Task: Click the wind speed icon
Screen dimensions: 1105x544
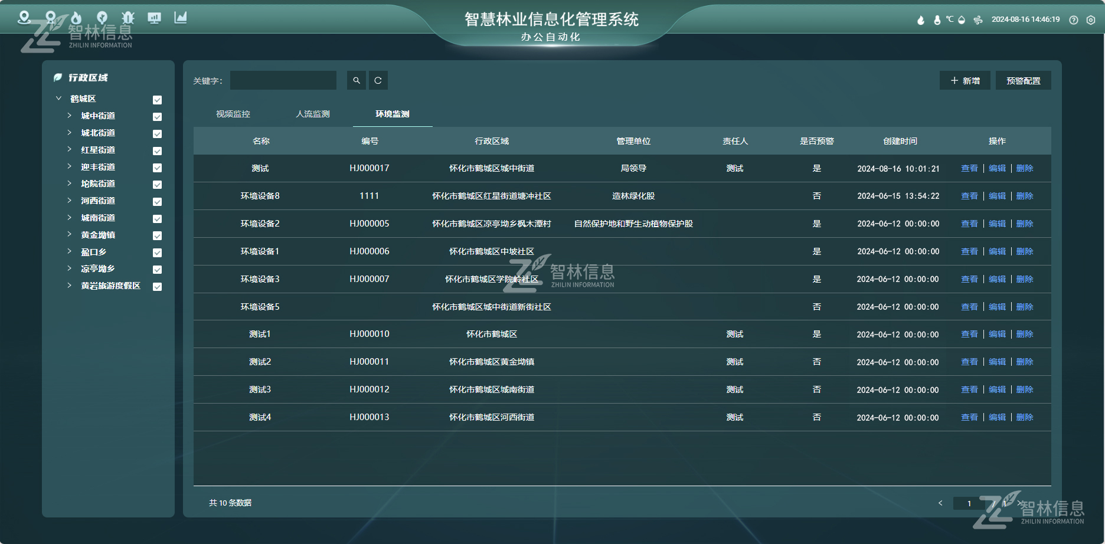Action: pos(978,20)
